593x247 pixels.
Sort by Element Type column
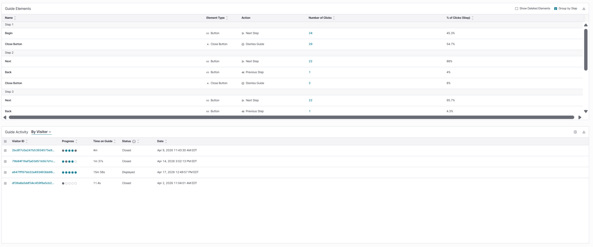[227, 18]
